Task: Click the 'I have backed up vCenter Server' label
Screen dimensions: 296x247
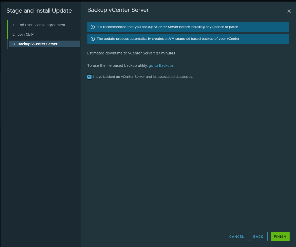Action: 142,77
